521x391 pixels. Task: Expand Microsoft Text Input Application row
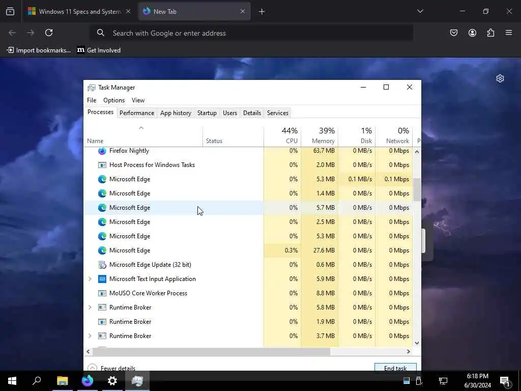pos(90,279)
